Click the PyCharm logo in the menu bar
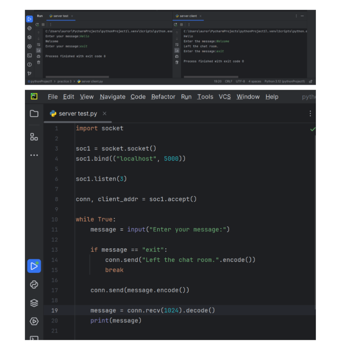Screen dimensions: 337x350 [x=34, y=96]
